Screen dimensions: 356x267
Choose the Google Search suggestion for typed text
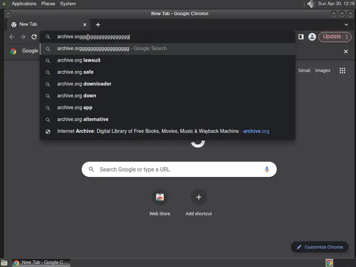tap(168, 49)
